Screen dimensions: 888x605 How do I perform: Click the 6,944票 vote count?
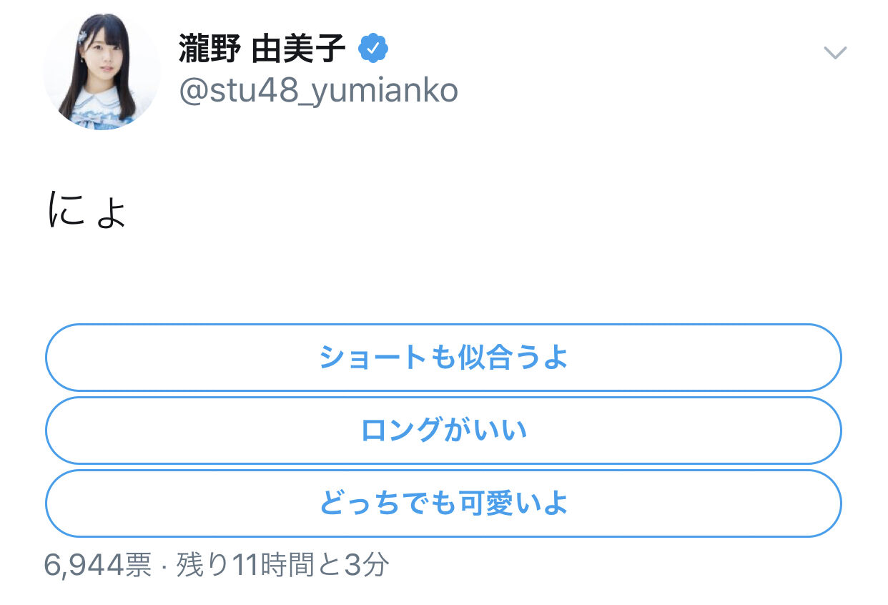[97, 566]
